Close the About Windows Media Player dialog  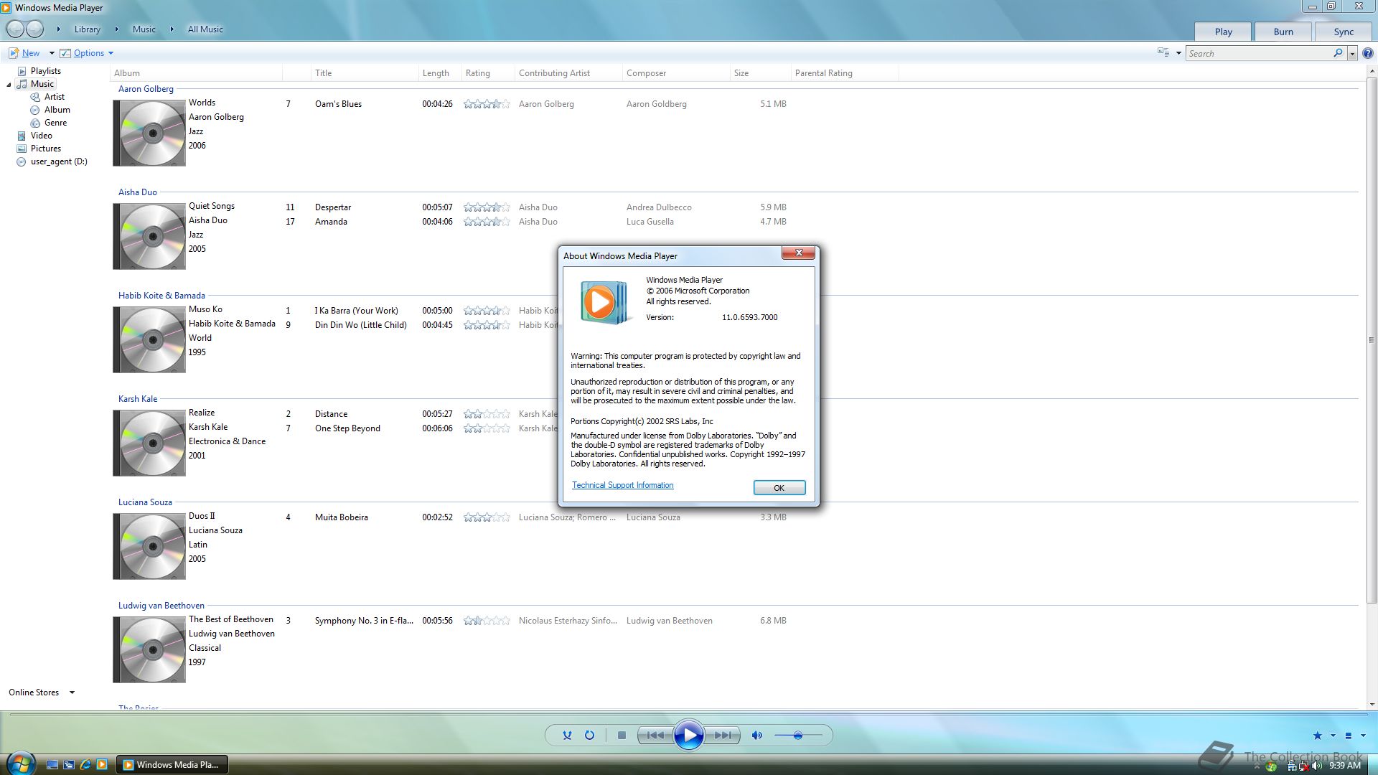(799, 253)
